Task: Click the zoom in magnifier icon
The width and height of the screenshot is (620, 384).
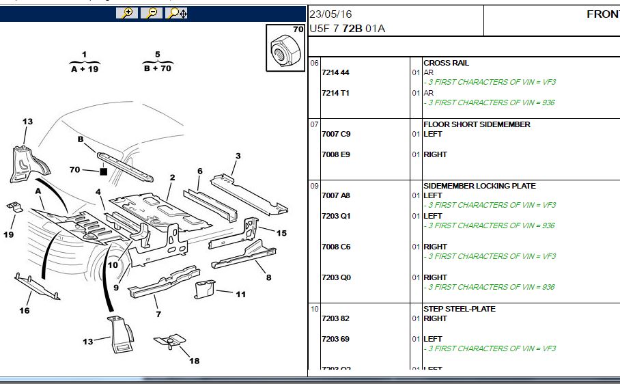Action: (x=127, y=13)
